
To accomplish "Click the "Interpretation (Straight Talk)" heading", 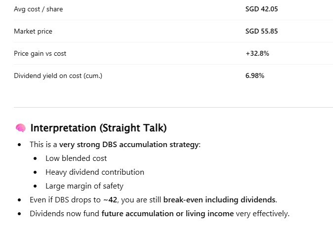I will 98,128.
